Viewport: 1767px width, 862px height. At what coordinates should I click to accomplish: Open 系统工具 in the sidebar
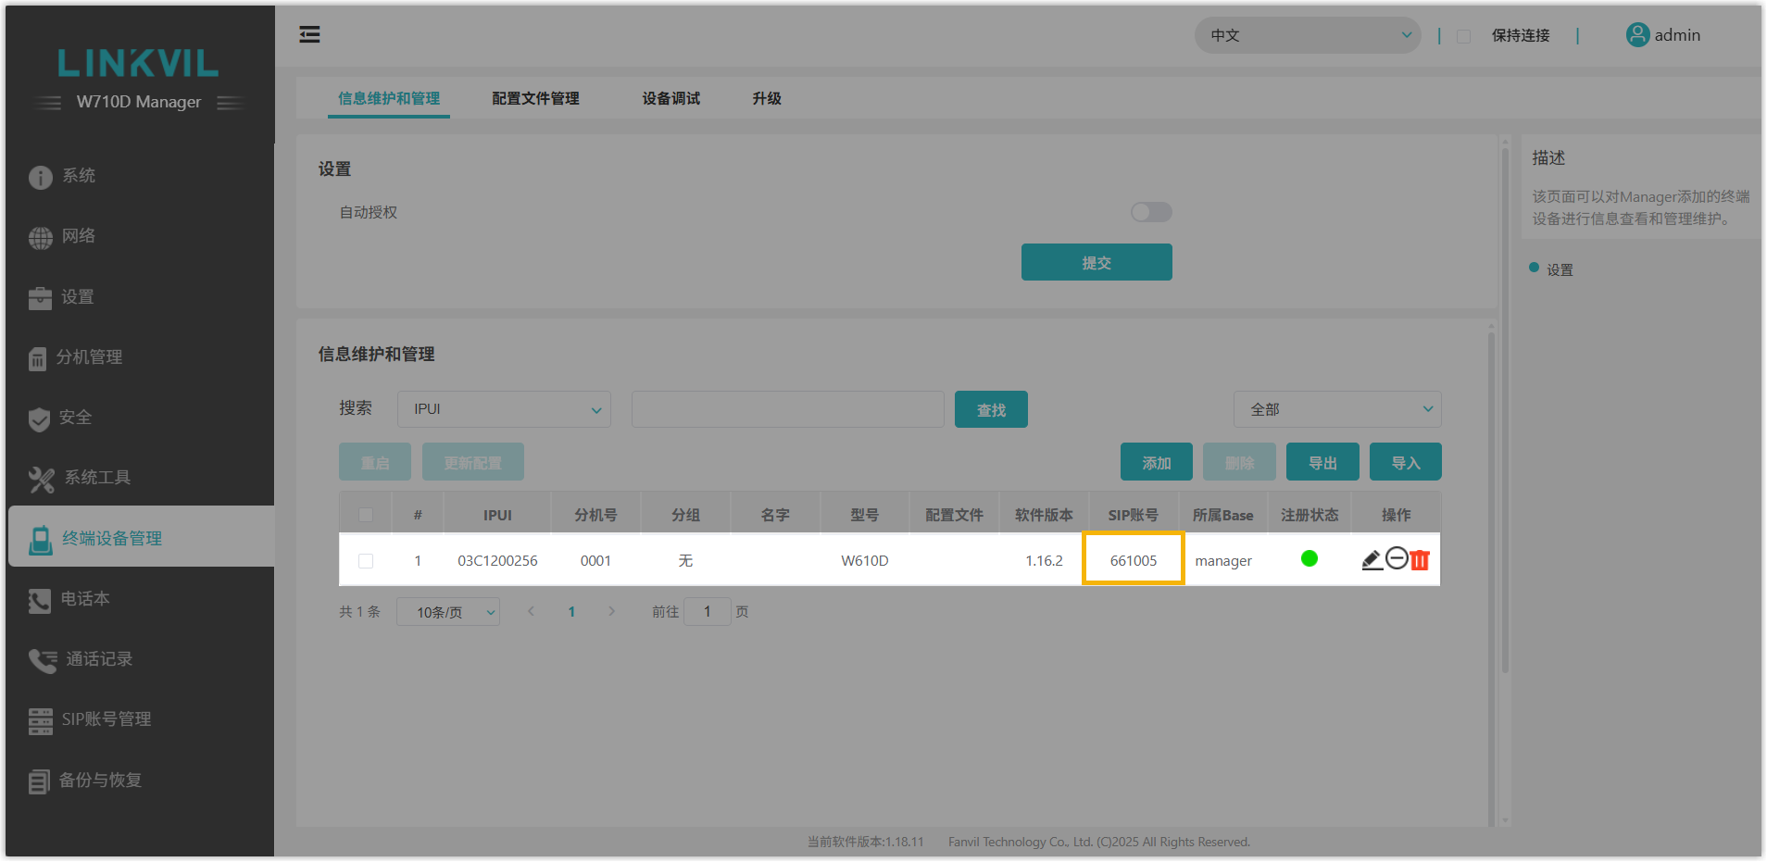pyautogui.click(x=96, y=478)
